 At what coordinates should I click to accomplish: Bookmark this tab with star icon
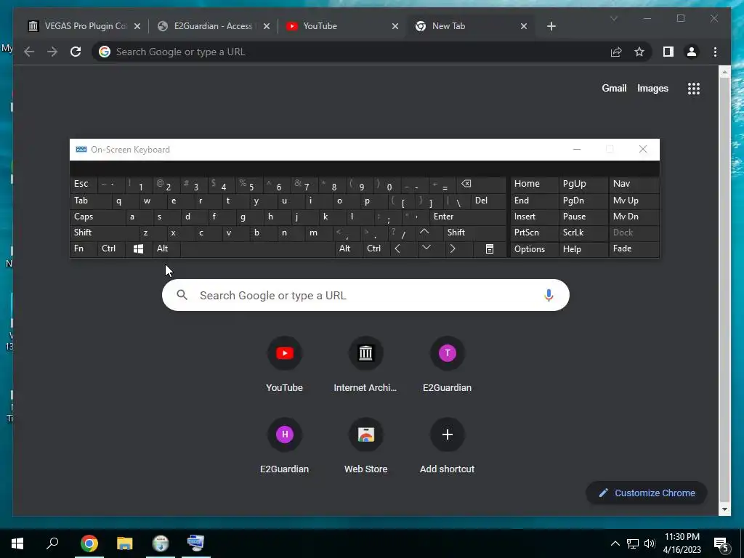click(x=639, y=52)
